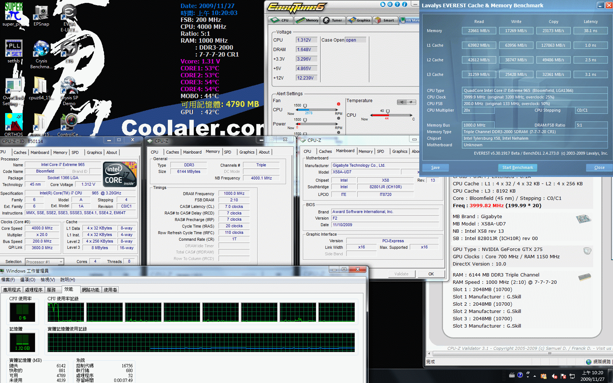Open the Crysis Benchmark desktop icon
This screenshot has height=383, width=613.
point(41,54)
